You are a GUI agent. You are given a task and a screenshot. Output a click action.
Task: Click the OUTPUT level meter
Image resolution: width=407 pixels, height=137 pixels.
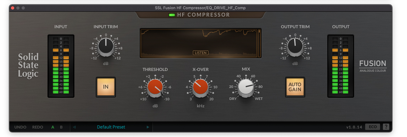(341, 66)
